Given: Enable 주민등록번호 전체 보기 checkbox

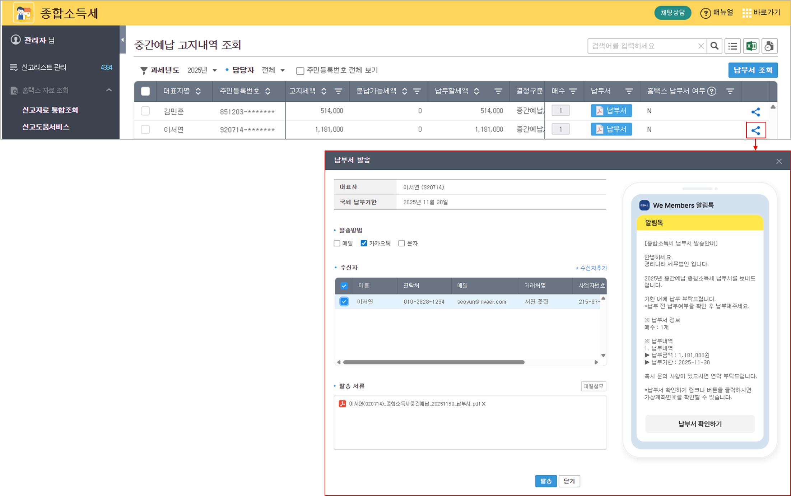Looking at the screenshot, I should tap(300, 71).
